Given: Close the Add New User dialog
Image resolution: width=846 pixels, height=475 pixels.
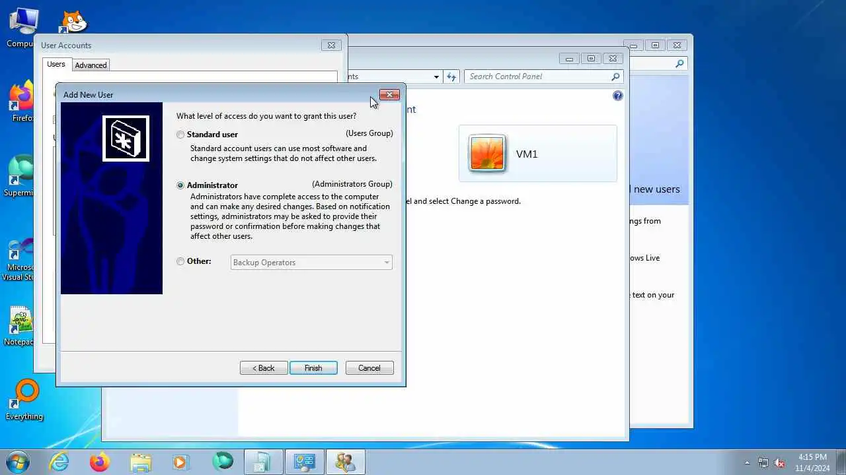Looking at the screenshot, I should (389, 95).
